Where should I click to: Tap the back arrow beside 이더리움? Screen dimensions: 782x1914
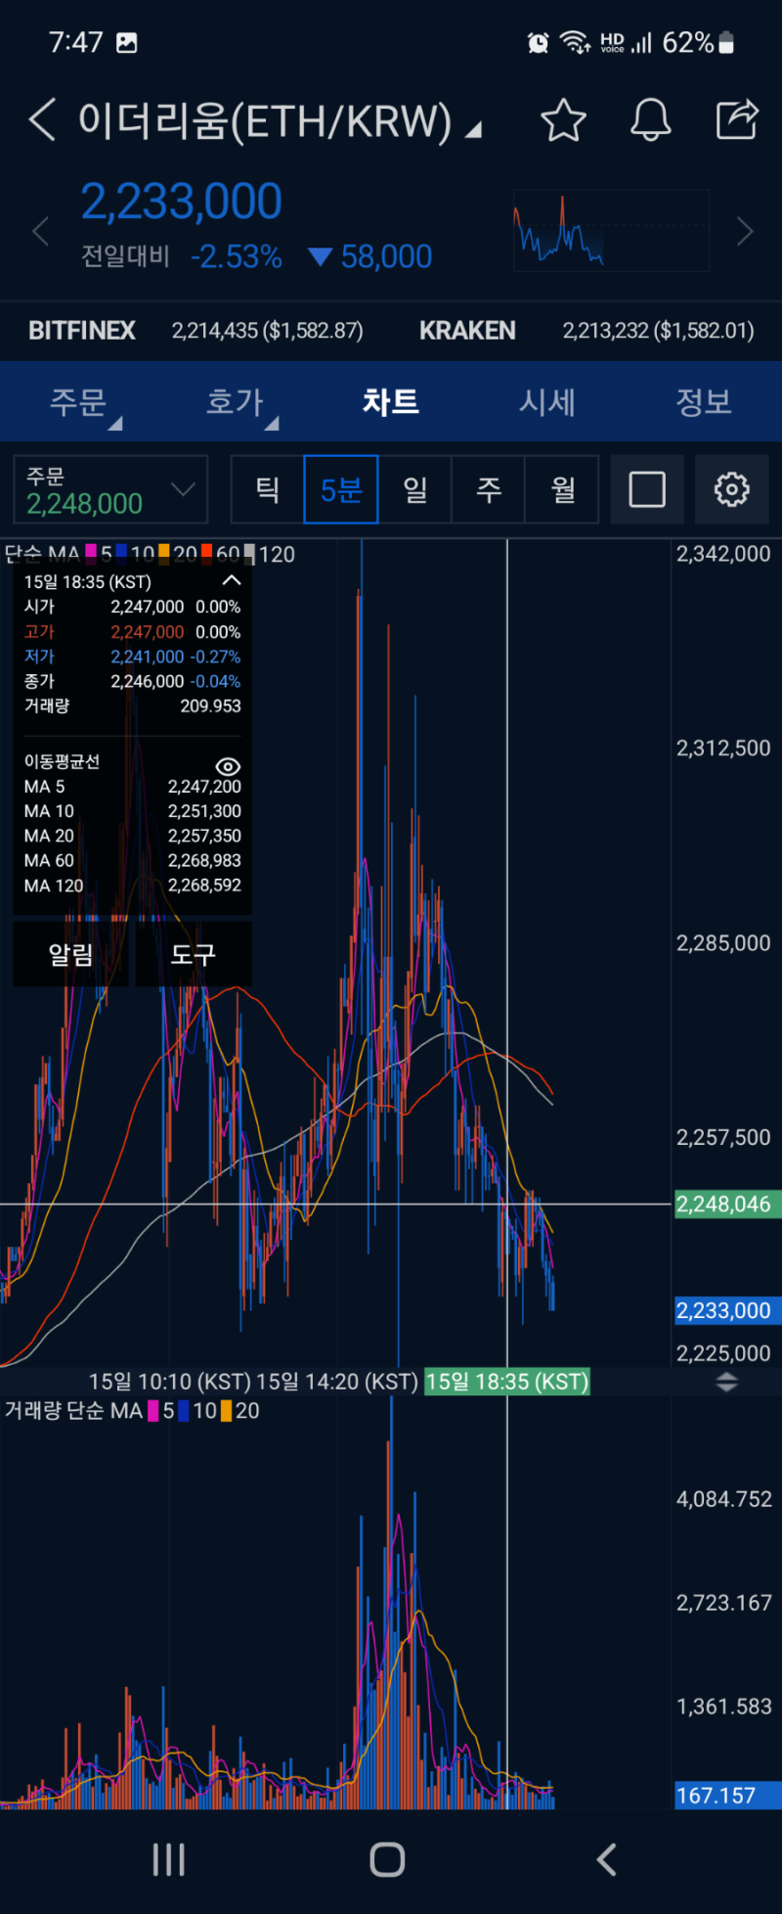click(42, 119)
